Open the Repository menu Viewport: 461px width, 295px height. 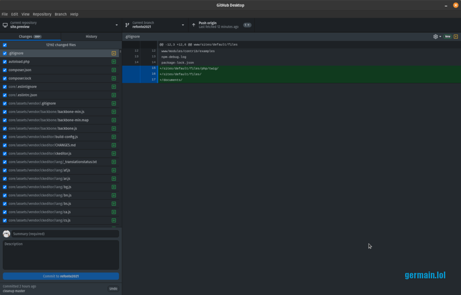point(42,14)
